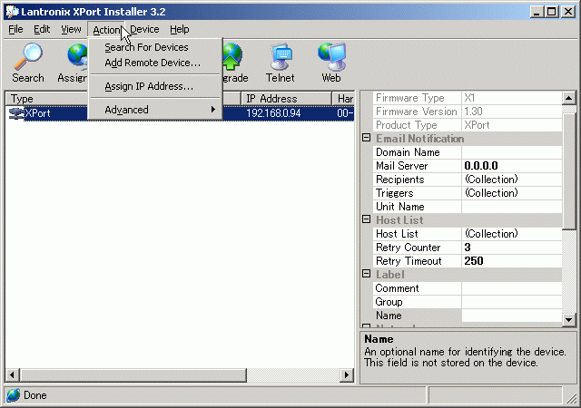Click the Har column header

[343, 99]
